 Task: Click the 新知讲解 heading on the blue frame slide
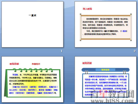[x=87, y=63]
